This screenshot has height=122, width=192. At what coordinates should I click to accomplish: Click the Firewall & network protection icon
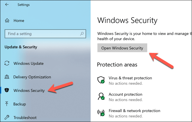101,113
